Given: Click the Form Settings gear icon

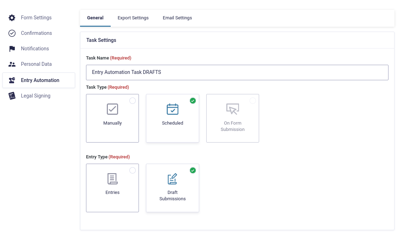Looking at the screenshot, I should [12, 18].
